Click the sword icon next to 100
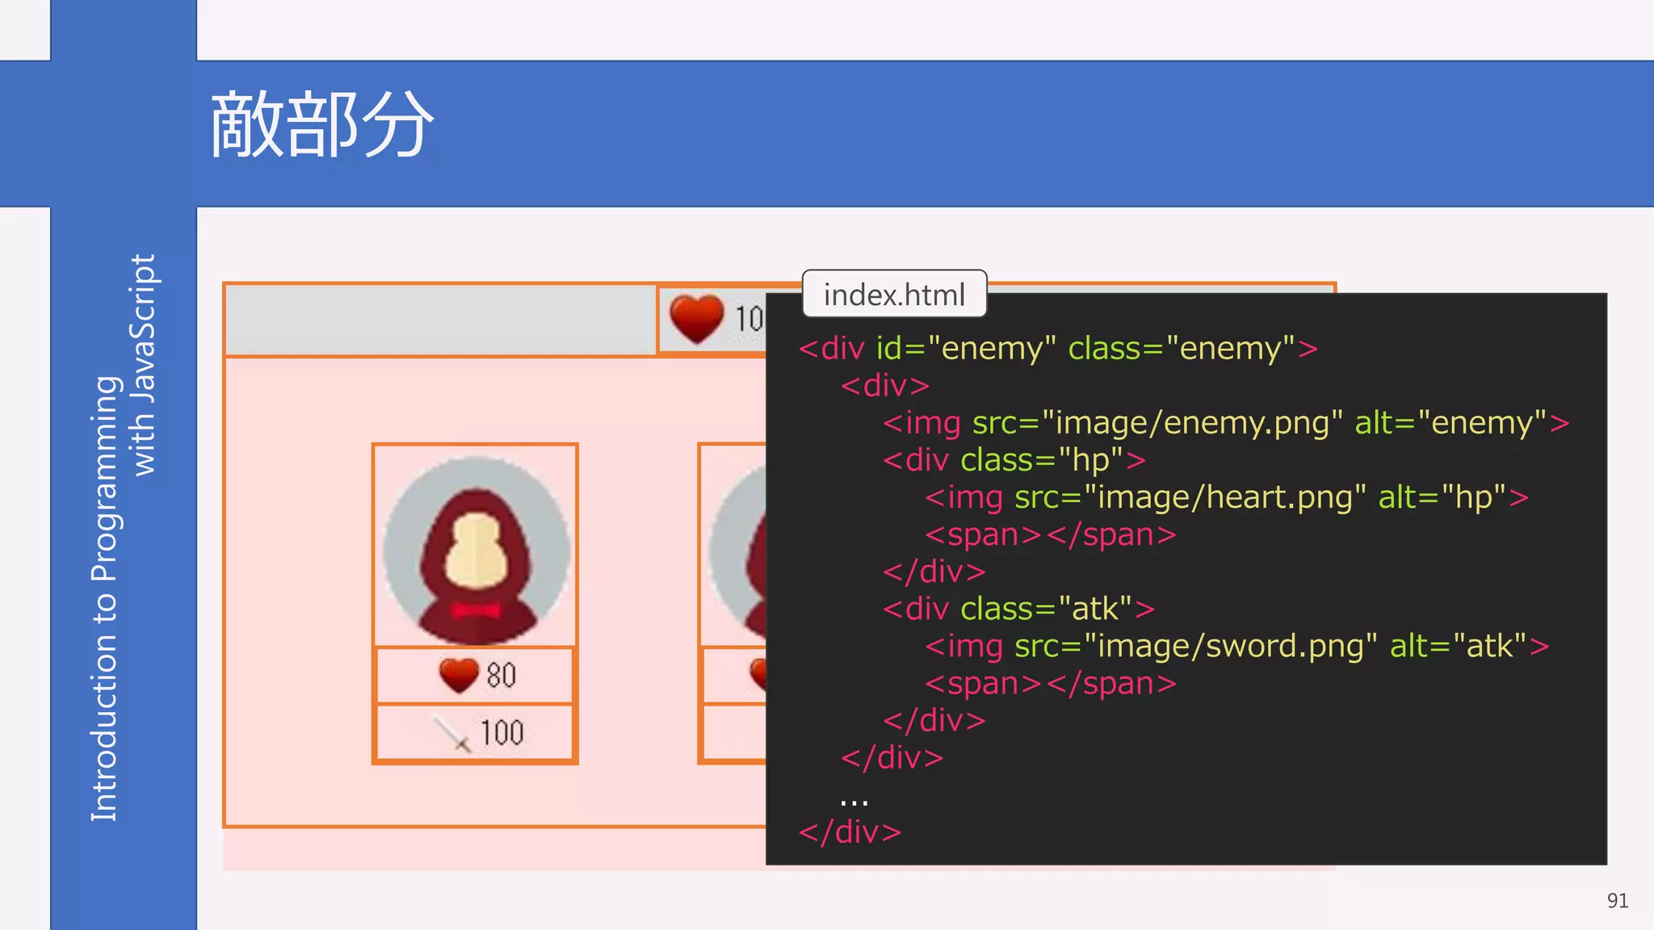Screen dimensions: 1654x930 click(451, 734)
